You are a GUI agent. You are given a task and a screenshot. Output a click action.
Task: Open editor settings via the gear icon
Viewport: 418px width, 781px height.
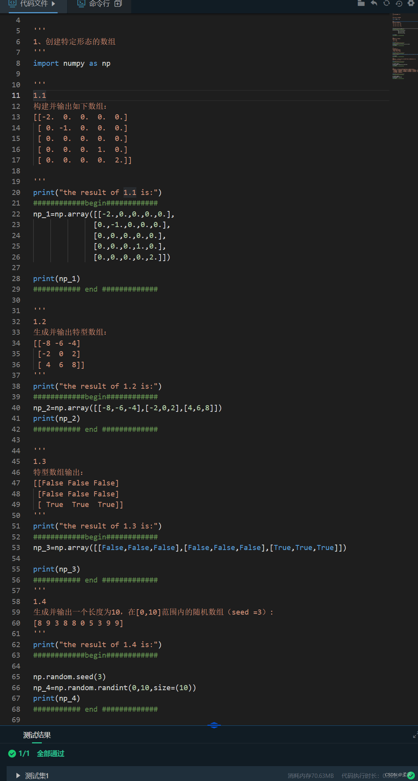411,4
